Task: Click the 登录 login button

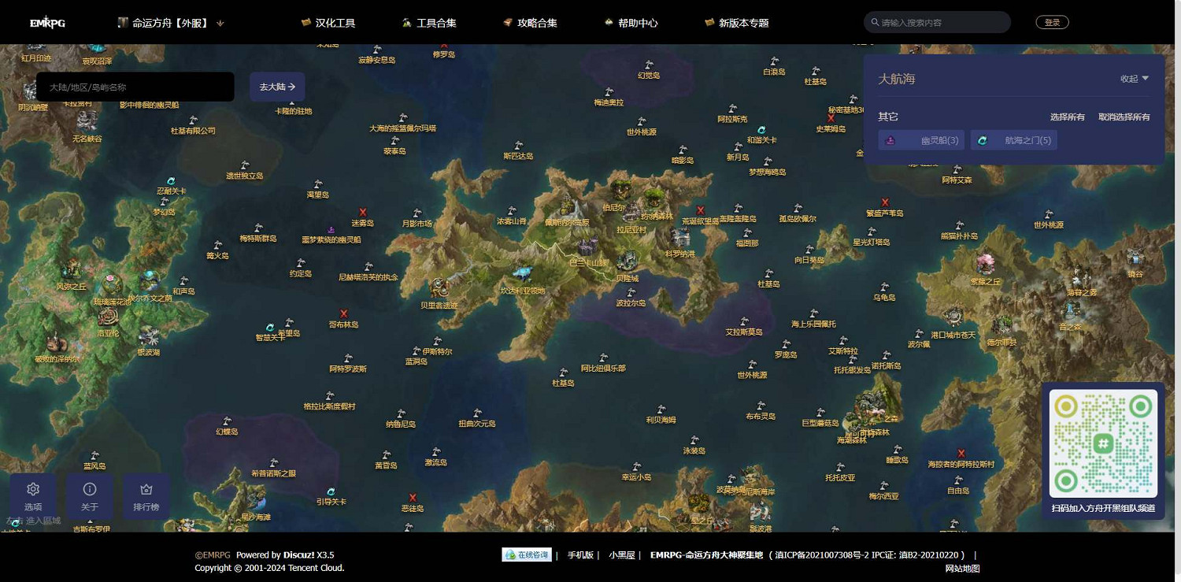Action: click(1052, 23)
